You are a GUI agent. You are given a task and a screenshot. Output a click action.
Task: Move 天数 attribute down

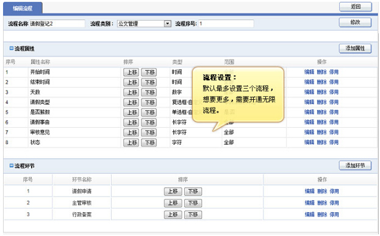(149, 92)
